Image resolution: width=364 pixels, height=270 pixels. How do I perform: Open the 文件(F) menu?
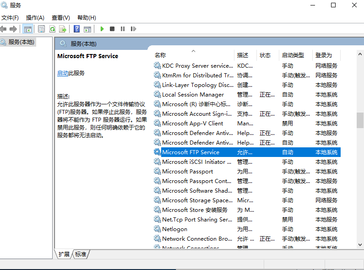10,18
